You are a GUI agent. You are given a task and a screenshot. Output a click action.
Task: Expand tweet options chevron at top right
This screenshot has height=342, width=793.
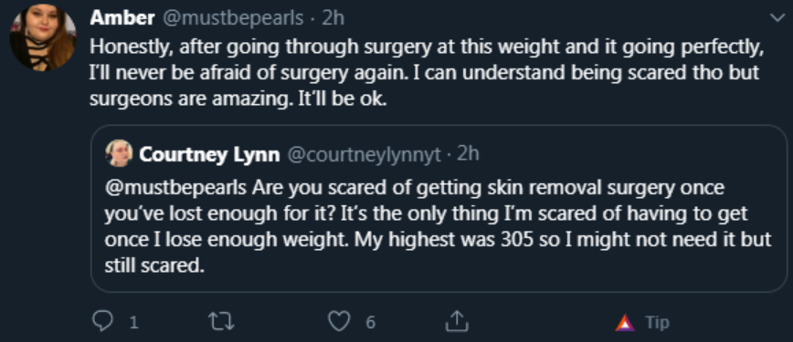pyautogui.click(x=777, y=18)
